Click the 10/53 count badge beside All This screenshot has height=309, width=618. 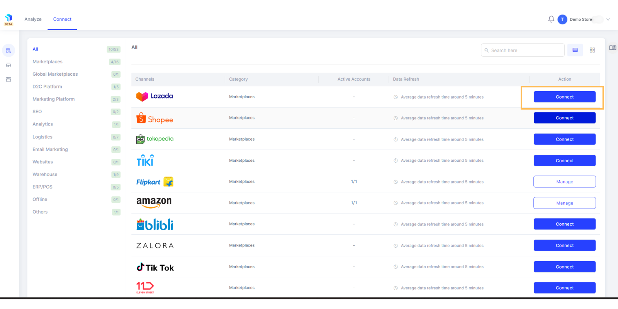tap(114, 49)
